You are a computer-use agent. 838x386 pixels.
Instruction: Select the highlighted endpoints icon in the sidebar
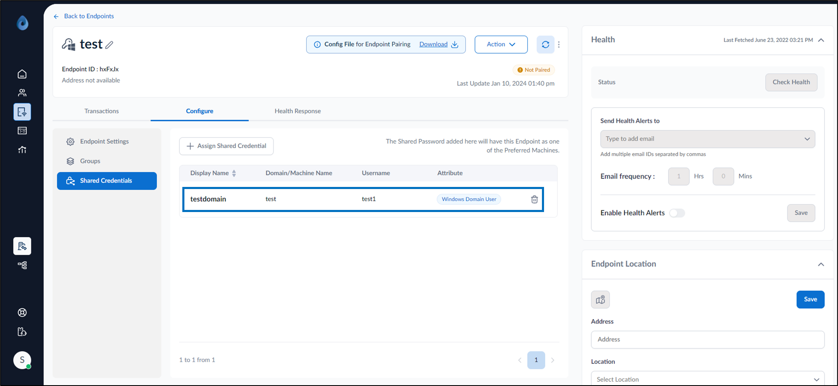pyautogui.click(x=22, y=112)
